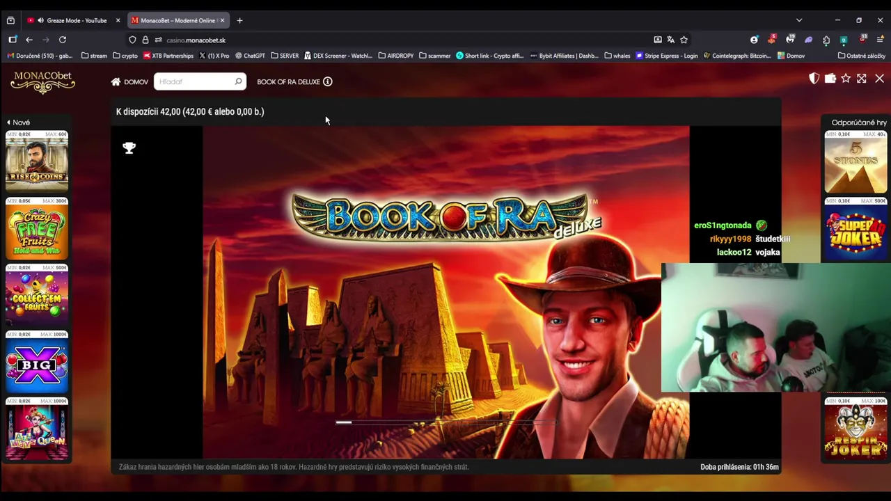The width and height of the screenshot is (891, 501).
Task: Mute the Greaze Mode YouTube tab
Action: tap(40, 20)
